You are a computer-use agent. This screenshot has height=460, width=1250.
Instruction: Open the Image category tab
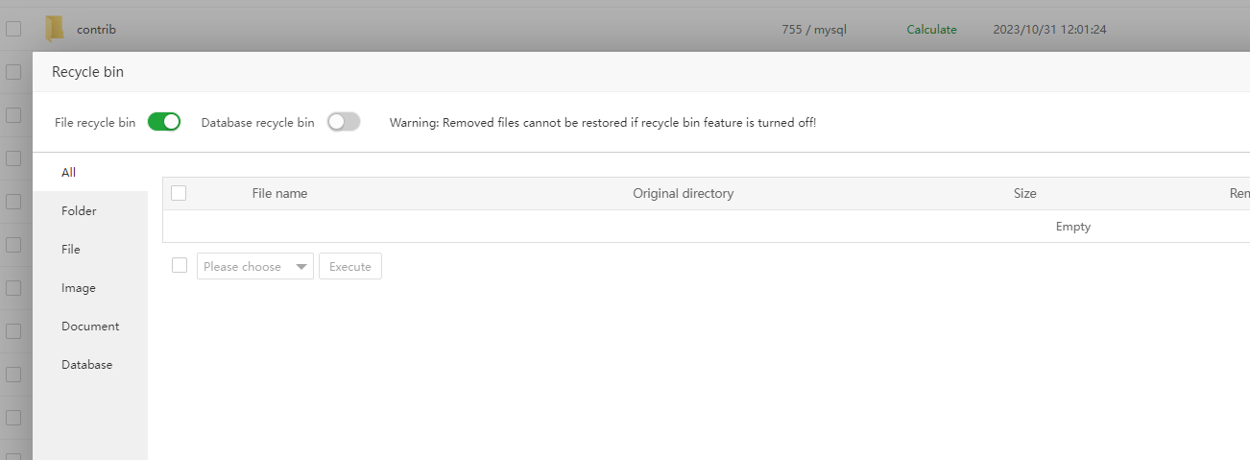click(x=79, y=288)
